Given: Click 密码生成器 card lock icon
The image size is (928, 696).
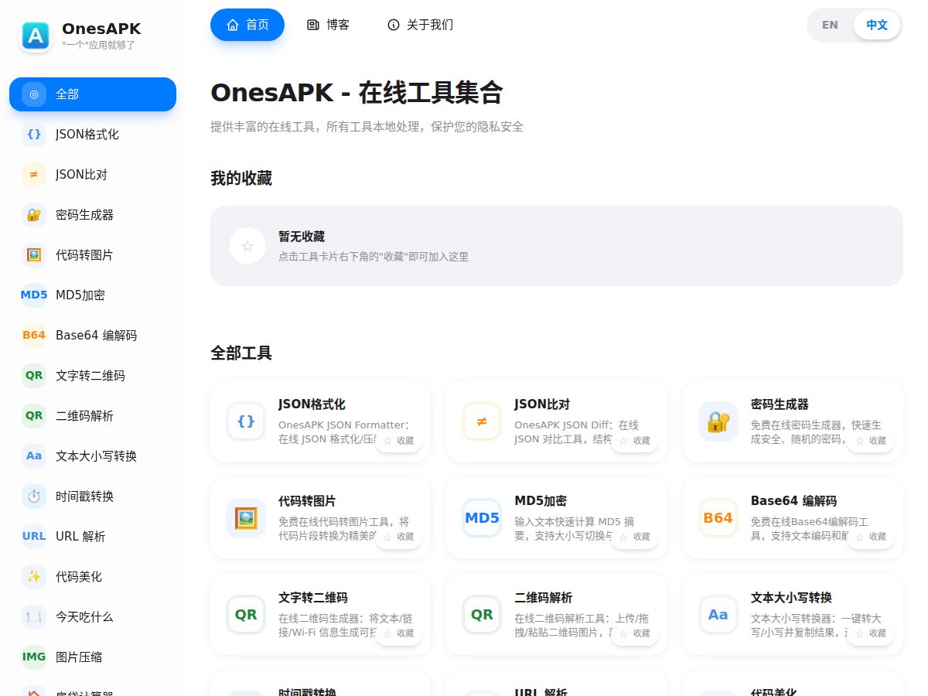Looking at the screenshot, I should pyautogui.click(x=718, y=421).
